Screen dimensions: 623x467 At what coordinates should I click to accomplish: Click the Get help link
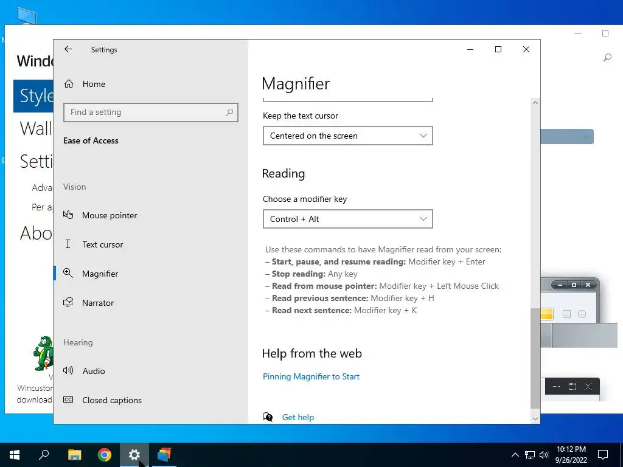click(x=298, y=417)
